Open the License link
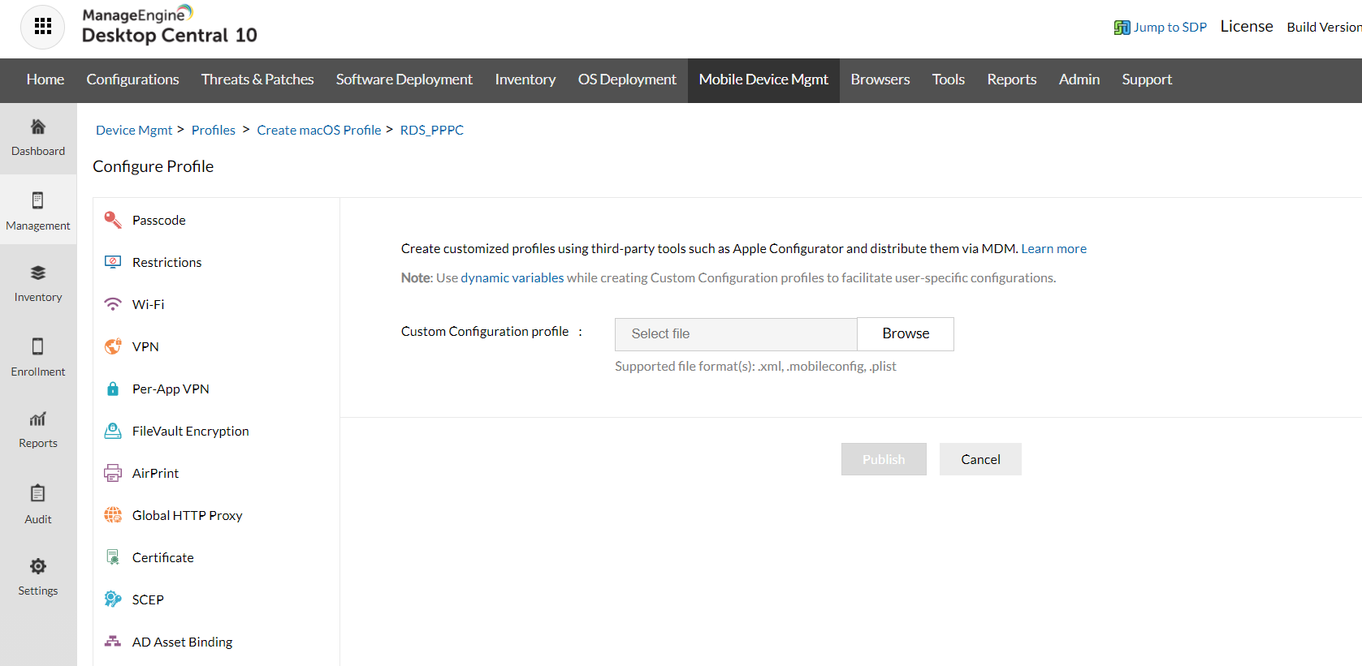 (x=1247, y=26)
